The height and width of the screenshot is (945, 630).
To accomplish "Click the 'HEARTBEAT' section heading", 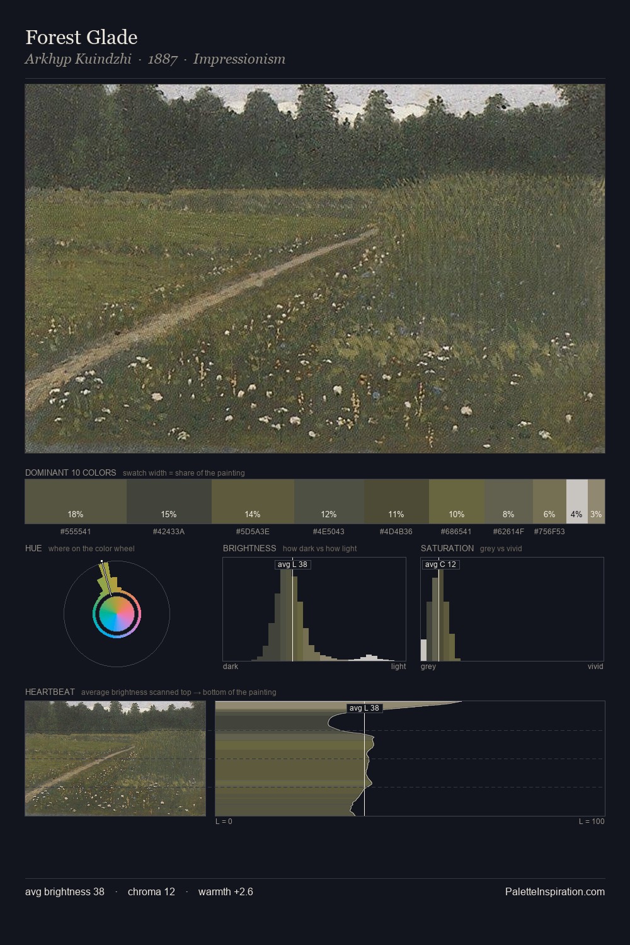I will click(50, 692).
